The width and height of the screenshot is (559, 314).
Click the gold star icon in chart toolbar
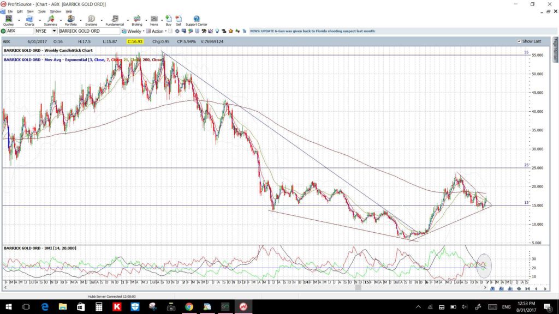click(x=231, y=31)
